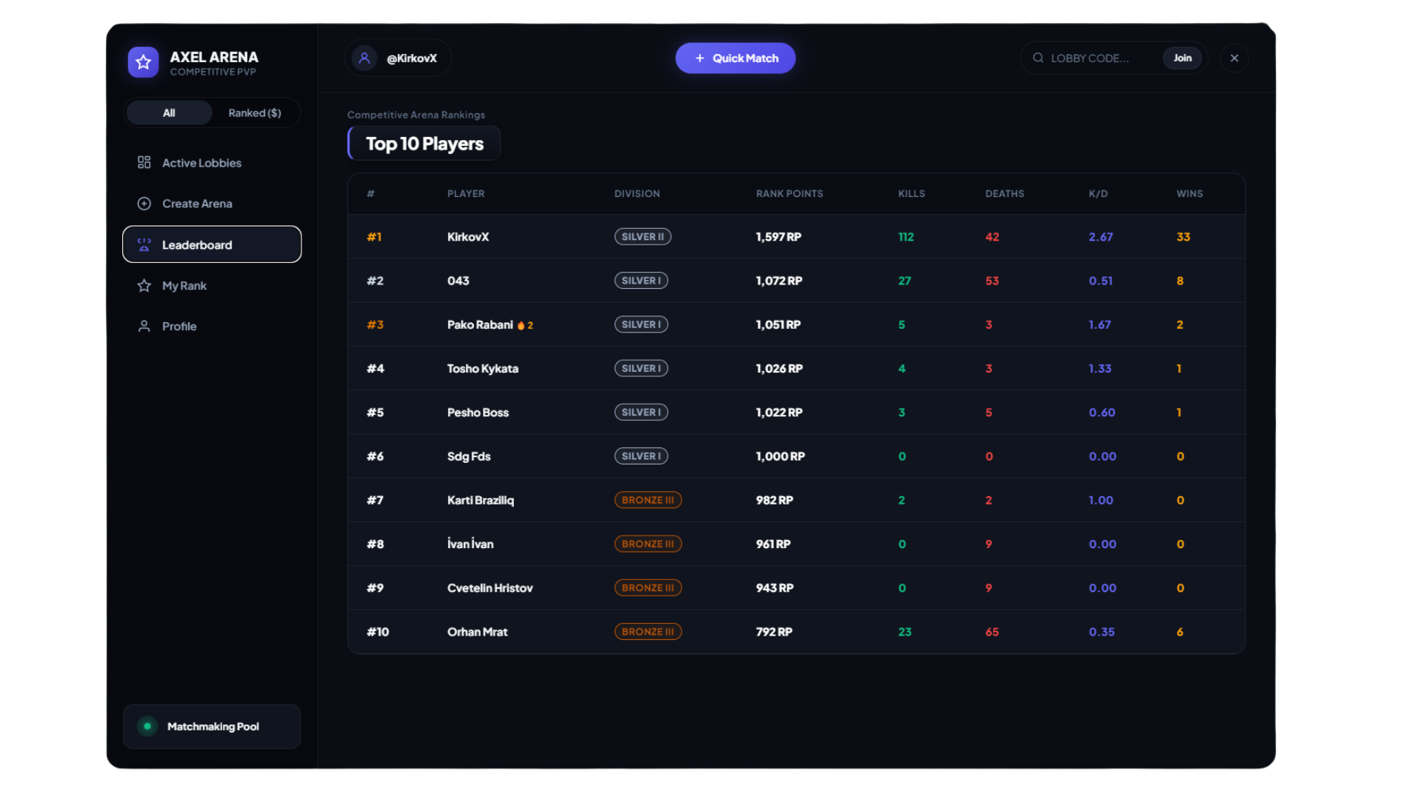The width and height of the screenshot is (1422, 800).
Task: Focus the Lobby Code input field
Action: point(1102,58)
